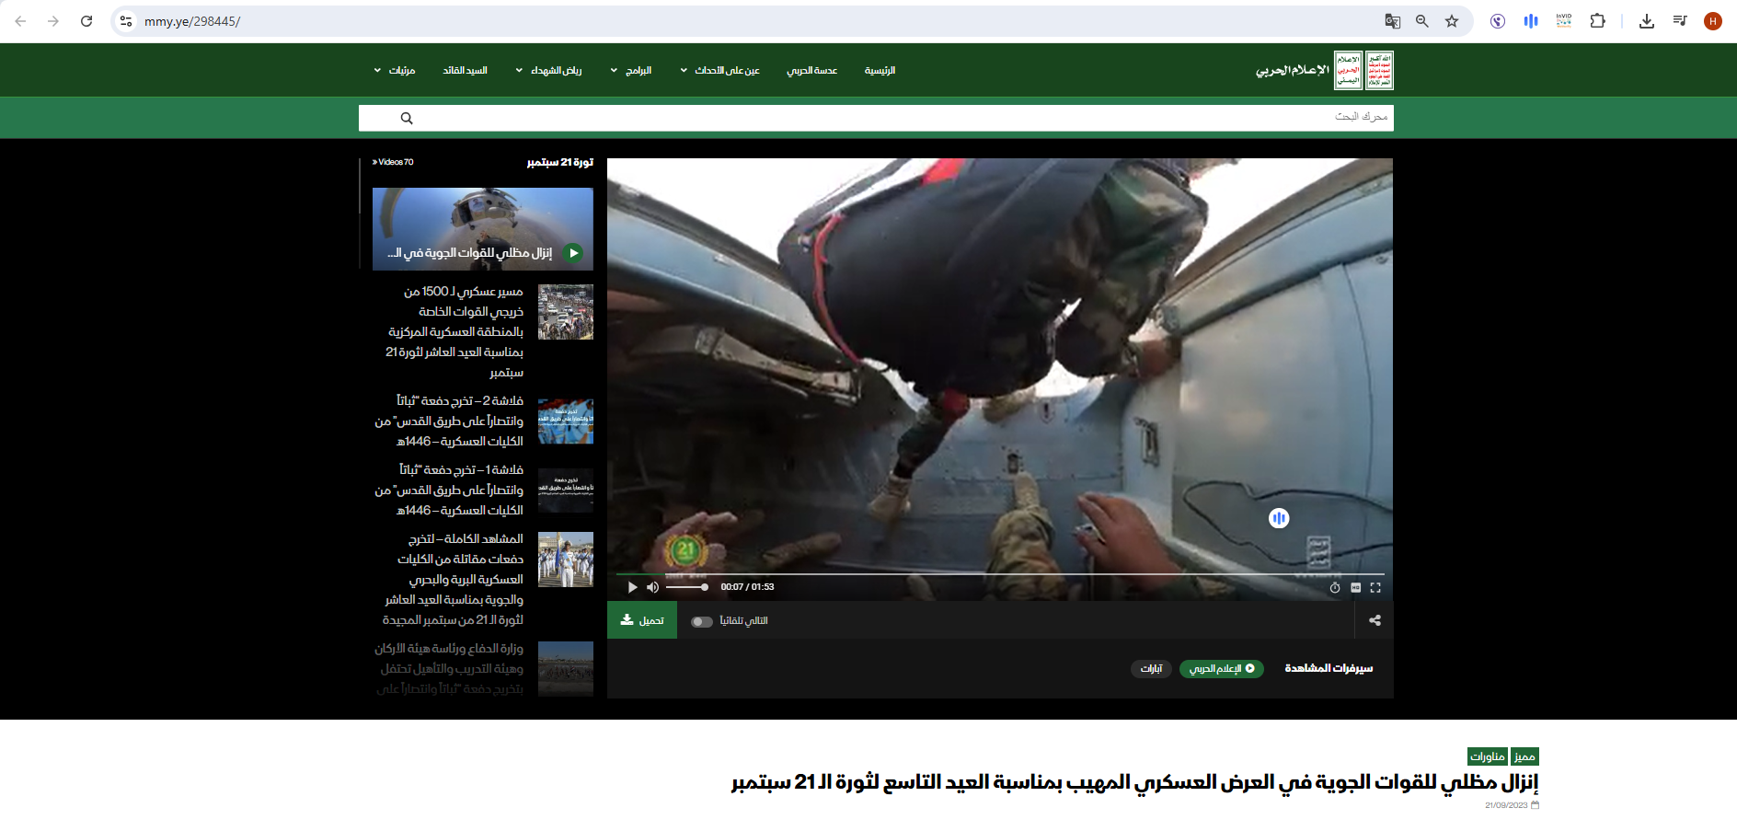Screen dimensions: 1737x831
Task: Open the الرئيسية home menu item
Action: (880, 70)
